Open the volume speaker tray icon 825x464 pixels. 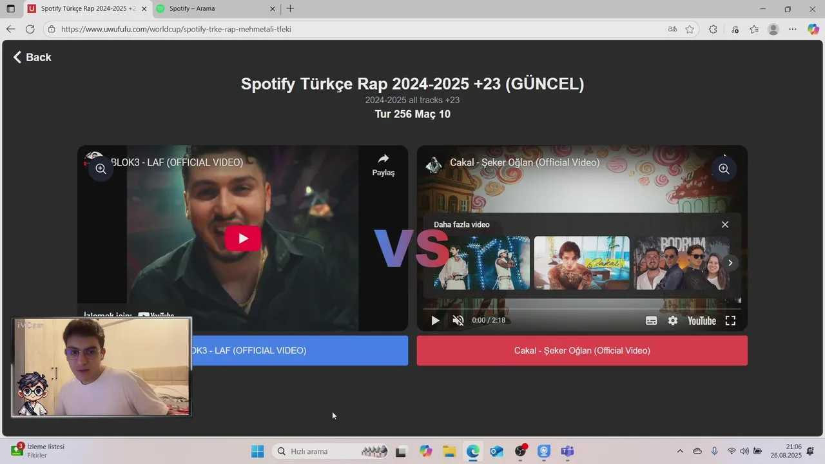coord(744,451)
